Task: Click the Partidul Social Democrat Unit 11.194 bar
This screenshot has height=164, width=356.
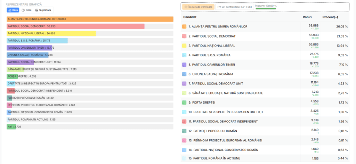Action: coord(20,62)
